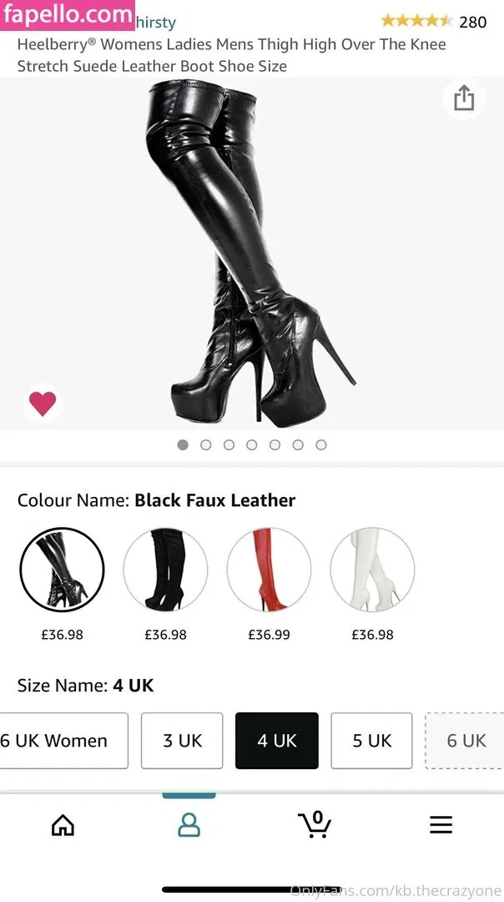The image size is (504, 902).
Task: Open the hamburger menu icon
Action: pyautogui.click(x=441, y=825)
